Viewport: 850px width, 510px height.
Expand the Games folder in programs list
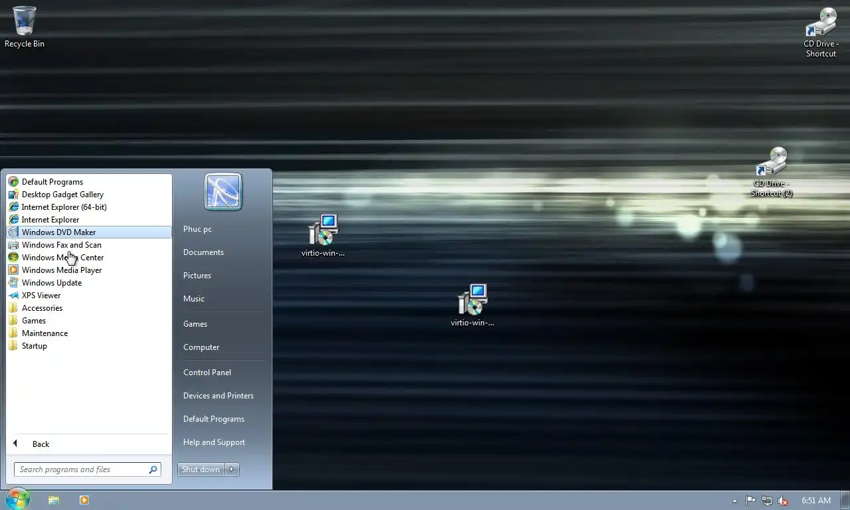click(x=88, y=321)
